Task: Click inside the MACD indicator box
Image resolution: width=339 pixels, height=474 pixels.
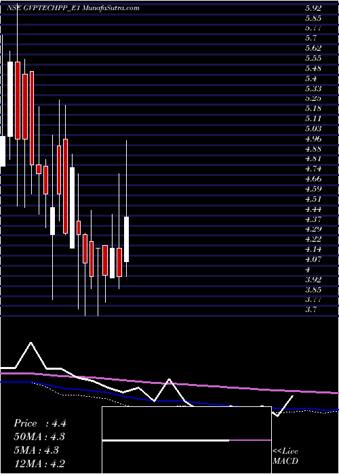Action: (x=186, y=440)
